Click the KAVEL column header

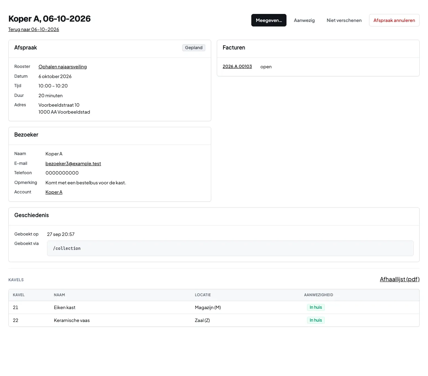tap(19, 295)
